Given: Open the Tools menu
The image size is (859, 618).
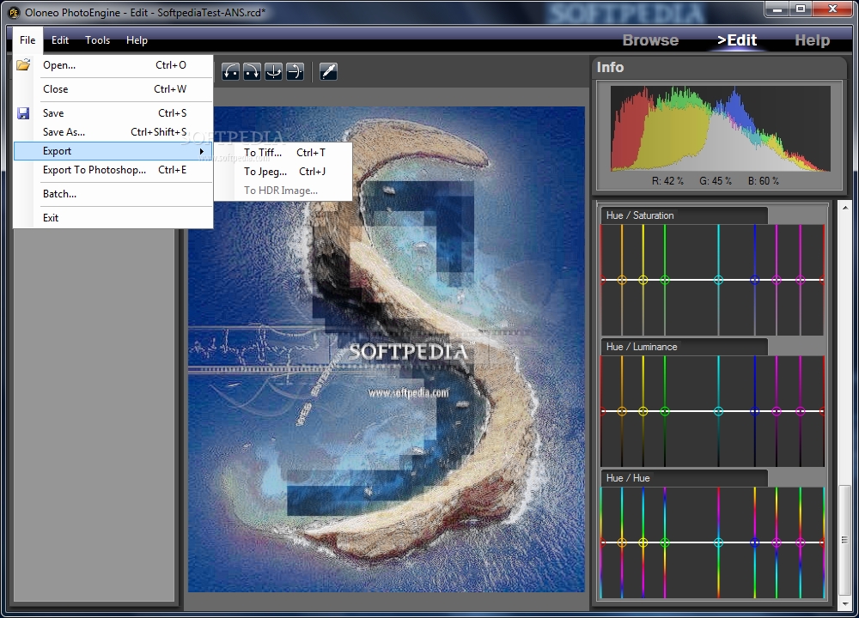Looking at the screenshot, I should click(98, 40).
